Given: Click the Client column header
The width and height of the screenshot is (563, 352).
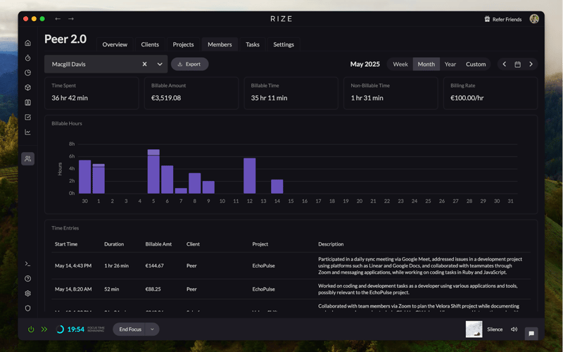Looking at the screenshot, I should pyautogui.click(x=193, y=244).
